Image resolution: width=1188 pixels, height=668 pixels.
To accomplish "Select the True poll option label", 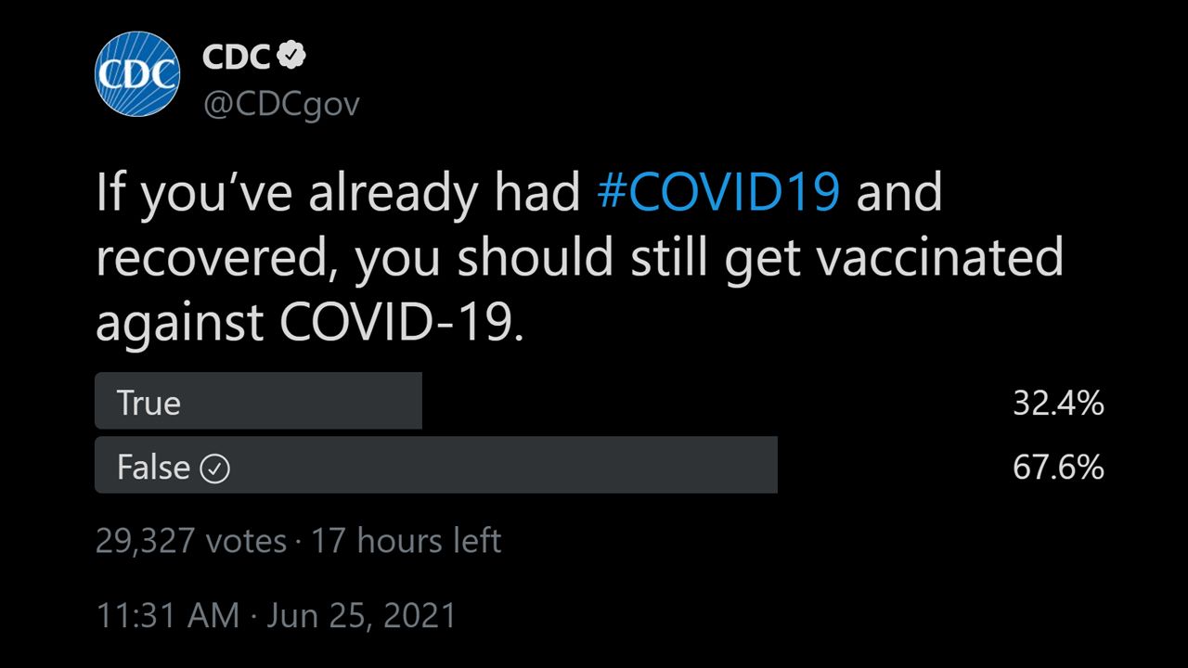I will [x=148, y=403].
